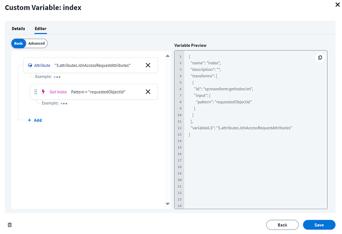
Task: Click the Attribute cube icon
Action: (30, 65)
